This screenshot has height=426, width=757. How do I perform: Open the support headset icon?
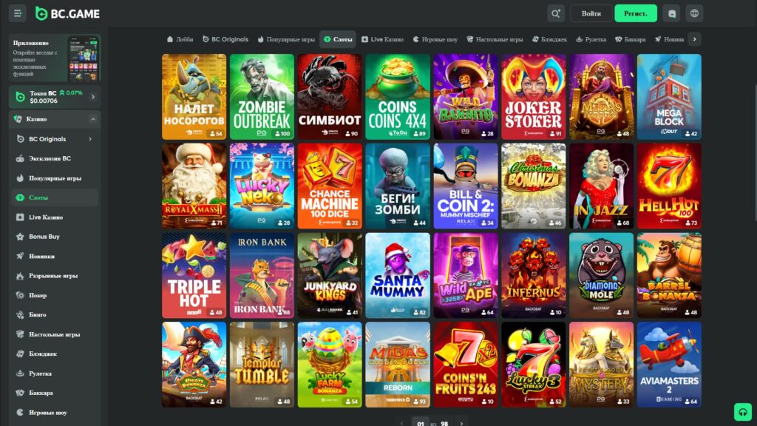coord(743,412)
